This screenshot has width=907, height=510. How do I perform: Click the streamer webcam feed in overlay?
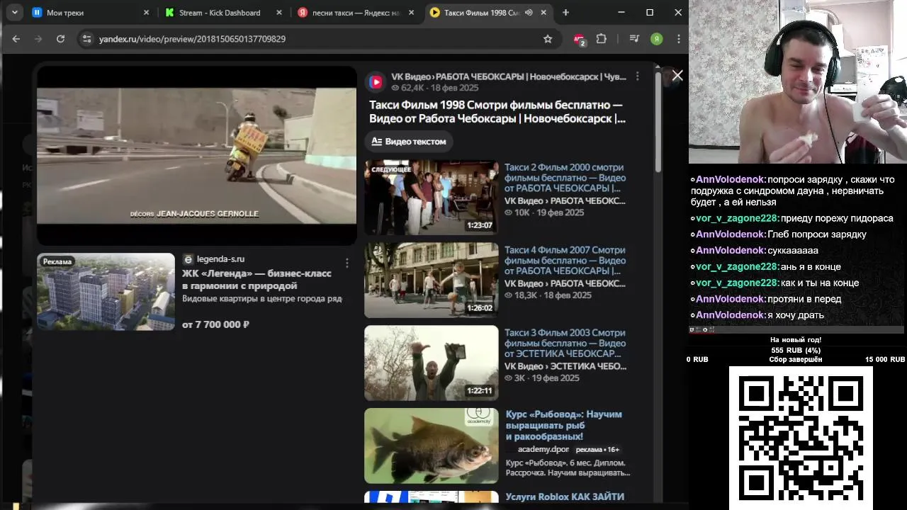[x=797, y=82]
